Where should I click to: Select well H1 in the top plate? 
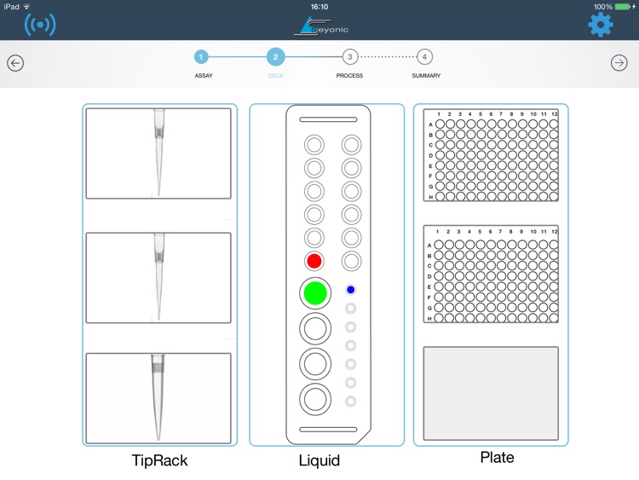pyautogui.click(x=440, y=197)
